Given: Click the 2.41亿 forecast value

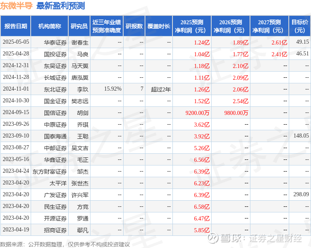Looking at the screenshot, I should coord(279,54).
